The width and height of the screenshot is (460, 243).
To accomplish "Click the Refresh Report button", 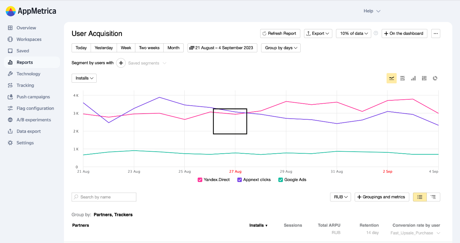I will pyautogui.click(x=280, y=33).
